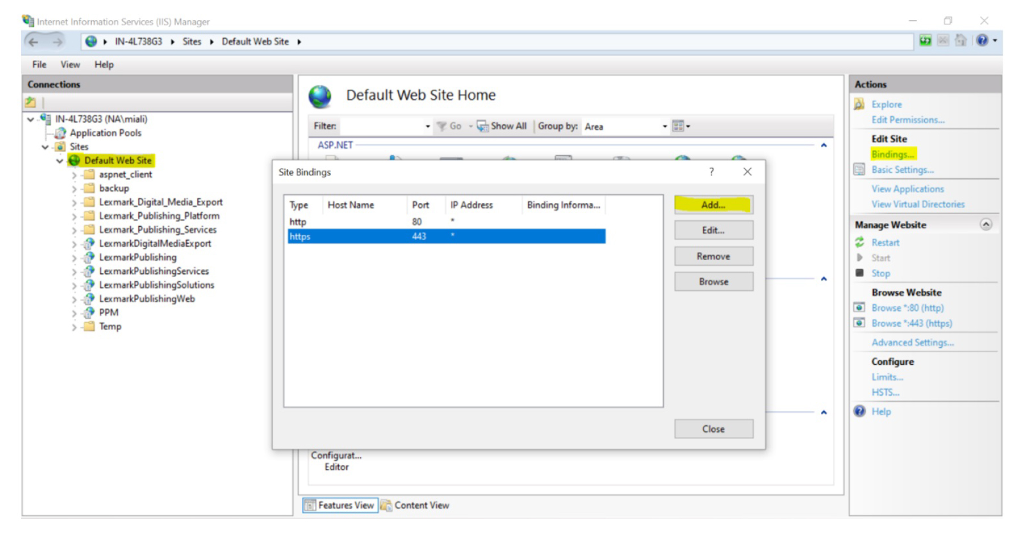Click the view mode icon dropdown
Image resolution: width=1022 pixels, height=535 pixels.
pyautogui.click(x=681, y=126)
